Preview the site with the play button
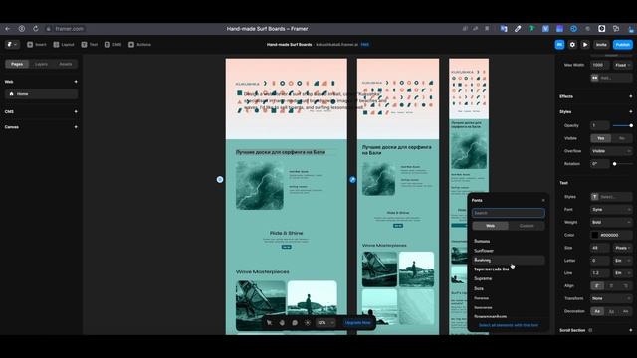This screenshot has width=637, height=358. click(x=585, y=44)
